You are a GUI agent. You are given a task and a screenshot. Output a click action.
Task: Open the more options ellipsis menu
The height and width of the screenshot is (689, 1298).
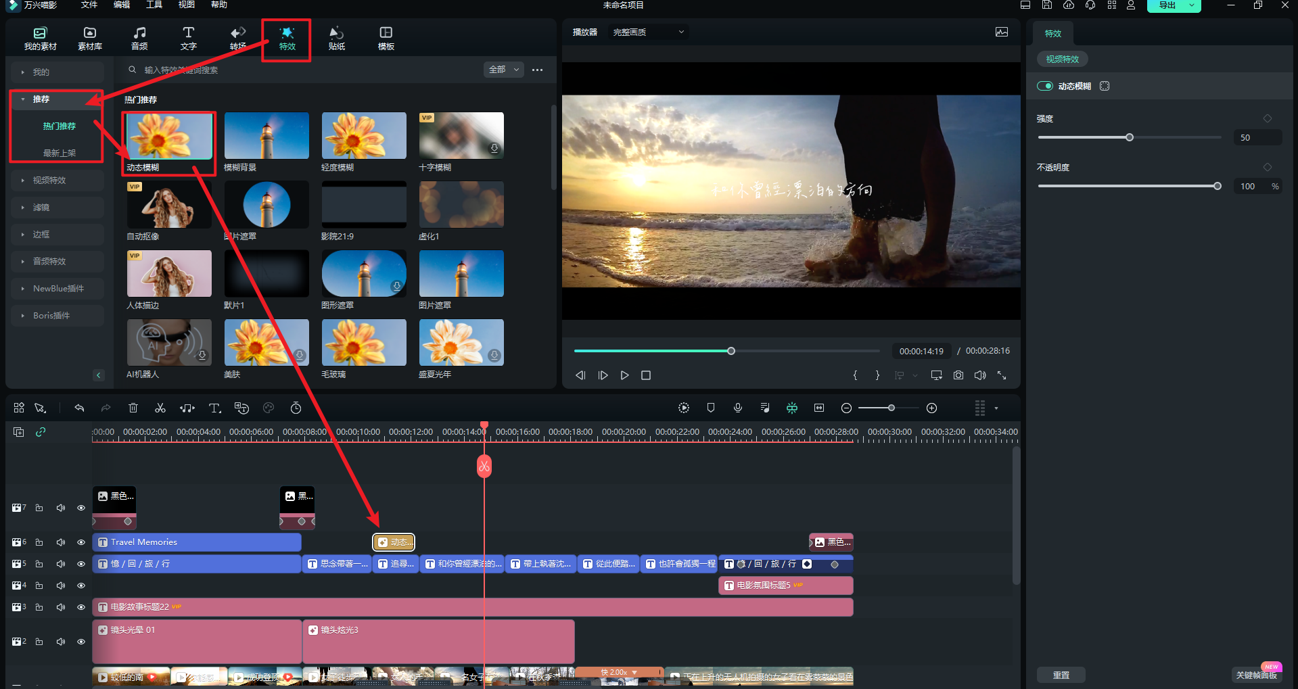click(537, 70)
